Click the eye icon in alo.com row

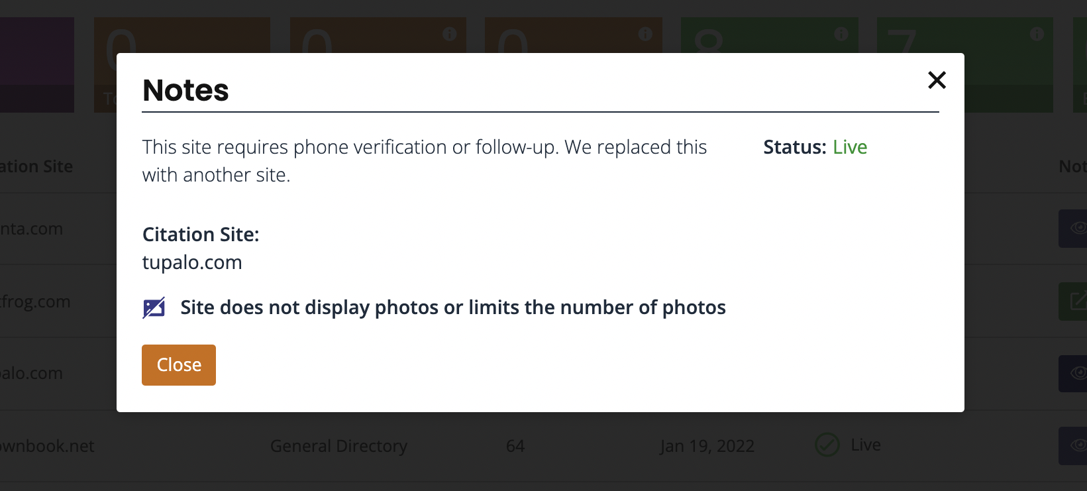click(1074, 374)
